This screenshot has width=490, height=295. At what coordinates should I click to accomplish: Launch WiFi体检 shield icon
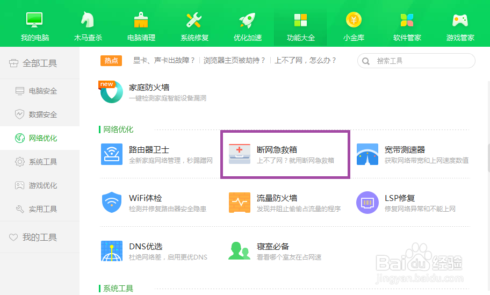point(112,203)
